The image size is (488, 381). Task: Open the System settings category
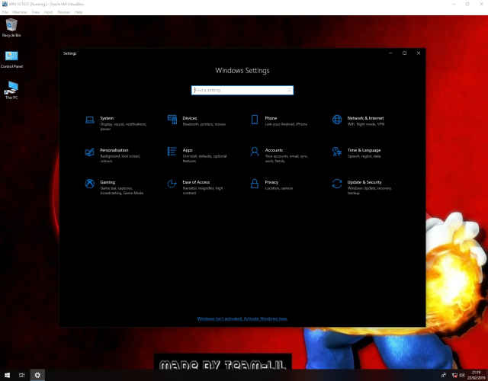(106, 119)
